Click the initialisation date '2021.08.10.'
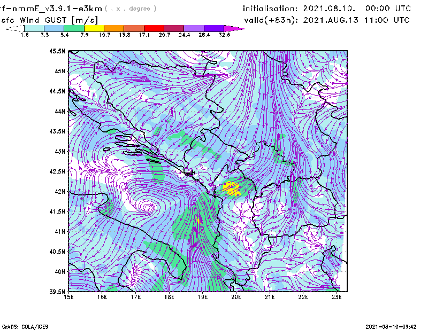This screenshot has width=428, height=330. coord(329,9)
